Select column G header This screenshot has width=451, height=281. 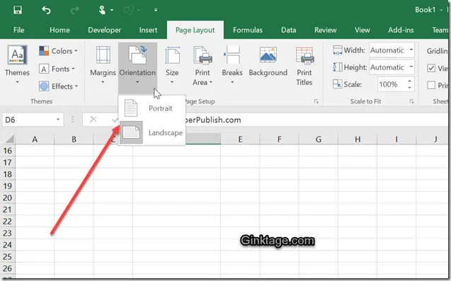tap(319, 139)
